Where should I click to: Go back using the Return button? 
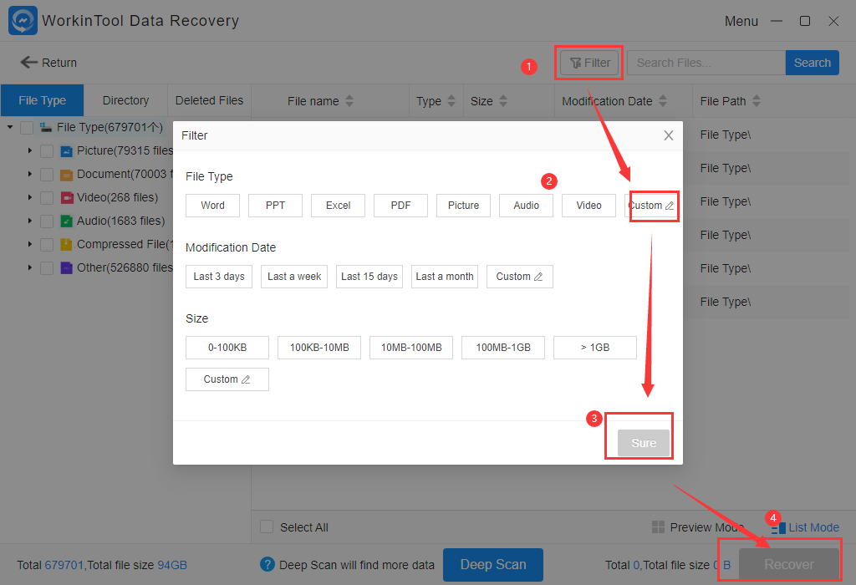pyautogui.click(x=48, y=63)
